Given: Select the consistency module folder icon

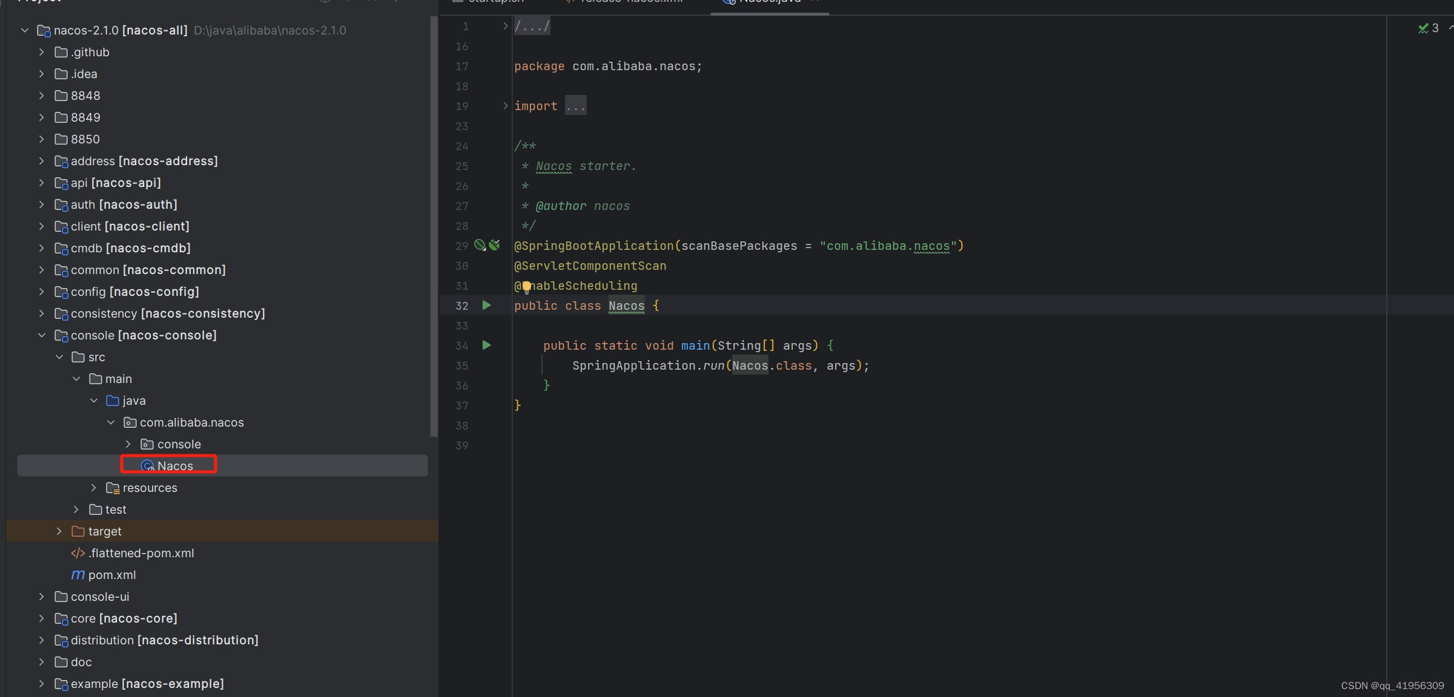Looking at the screenshot, I should coord(61,313).
